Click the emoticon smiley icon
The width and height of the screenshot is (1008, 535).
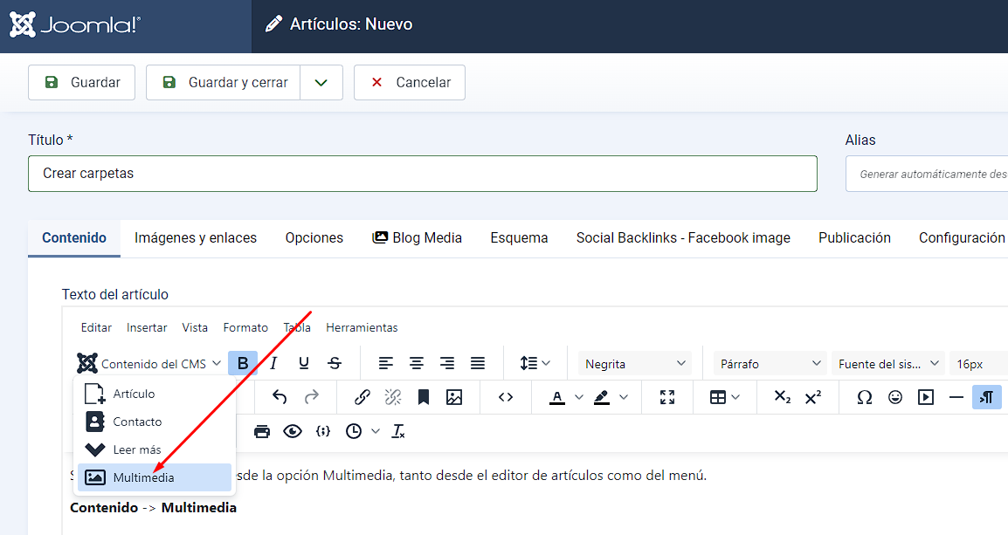coord(895,397)
